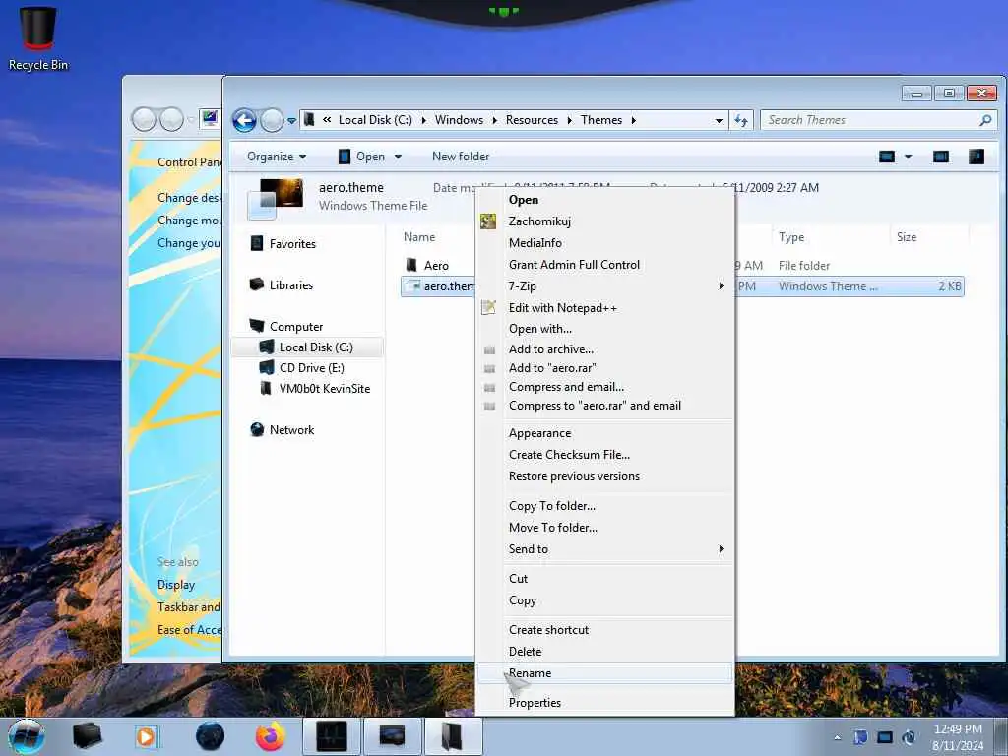Click the Back arrow in Themes window

[x=244, y=120]
